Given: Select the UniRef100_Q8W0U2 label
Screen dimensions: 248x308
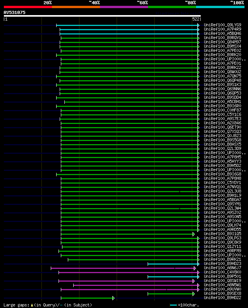Looking at the screenshot, I should (x=222, y=72).
